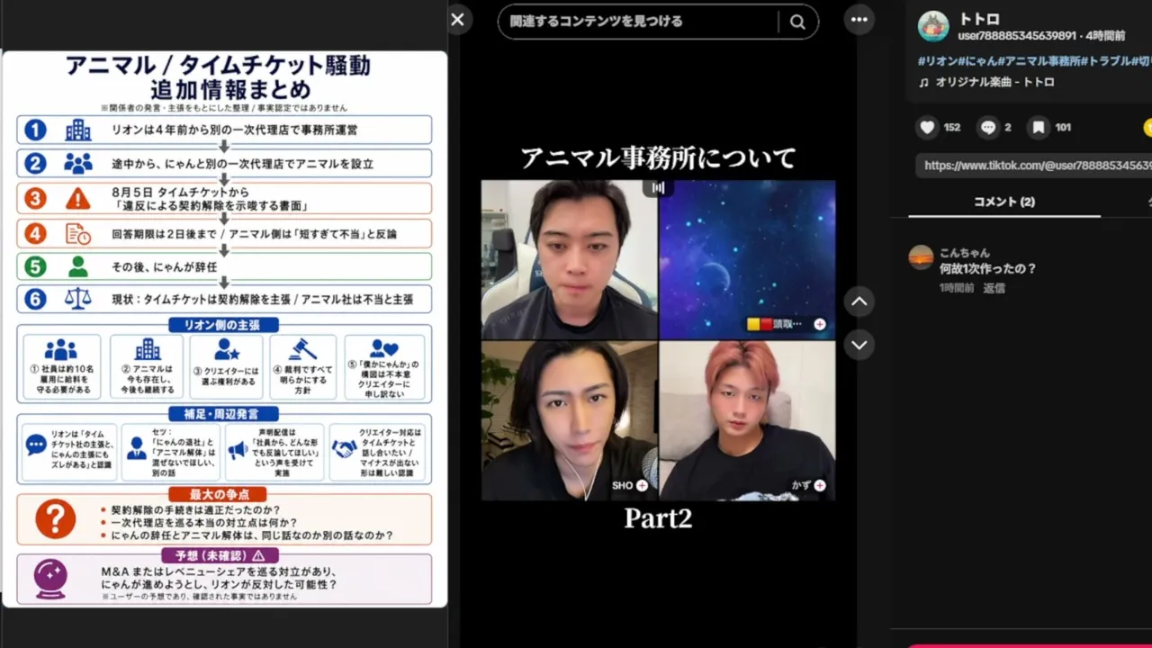Image resolution: width=1152 pixels, height=648 pixels.
Task: Click the 1時間前 comment timestamp
Action: [x=957, y=288]
